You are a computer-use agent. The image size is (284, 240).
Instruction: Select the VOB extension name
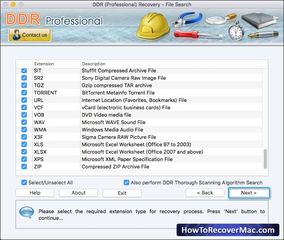click(x=39, y=115)
